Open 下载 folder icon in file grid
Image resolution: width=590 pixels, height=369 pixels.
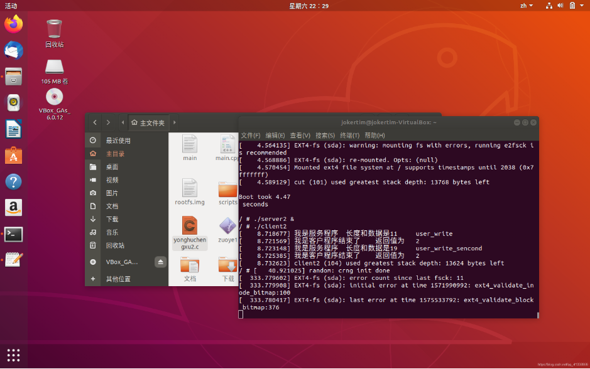[x=227, y=269]
